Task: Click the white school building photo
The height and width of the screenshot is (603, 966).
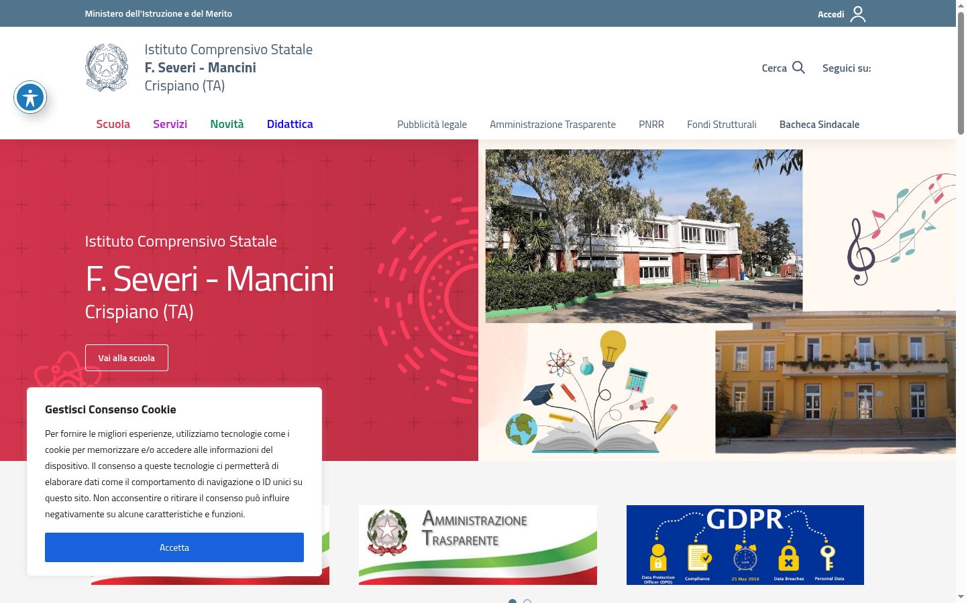Action: pyautogui.click(x=644, y=236)
